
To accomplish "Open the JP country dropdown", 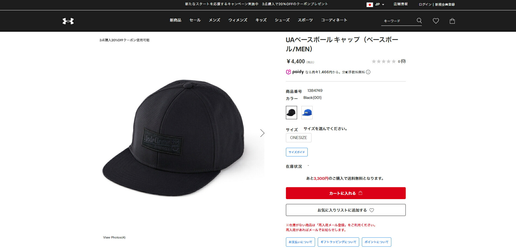I will pyautogui.click(x=380, y=4).
